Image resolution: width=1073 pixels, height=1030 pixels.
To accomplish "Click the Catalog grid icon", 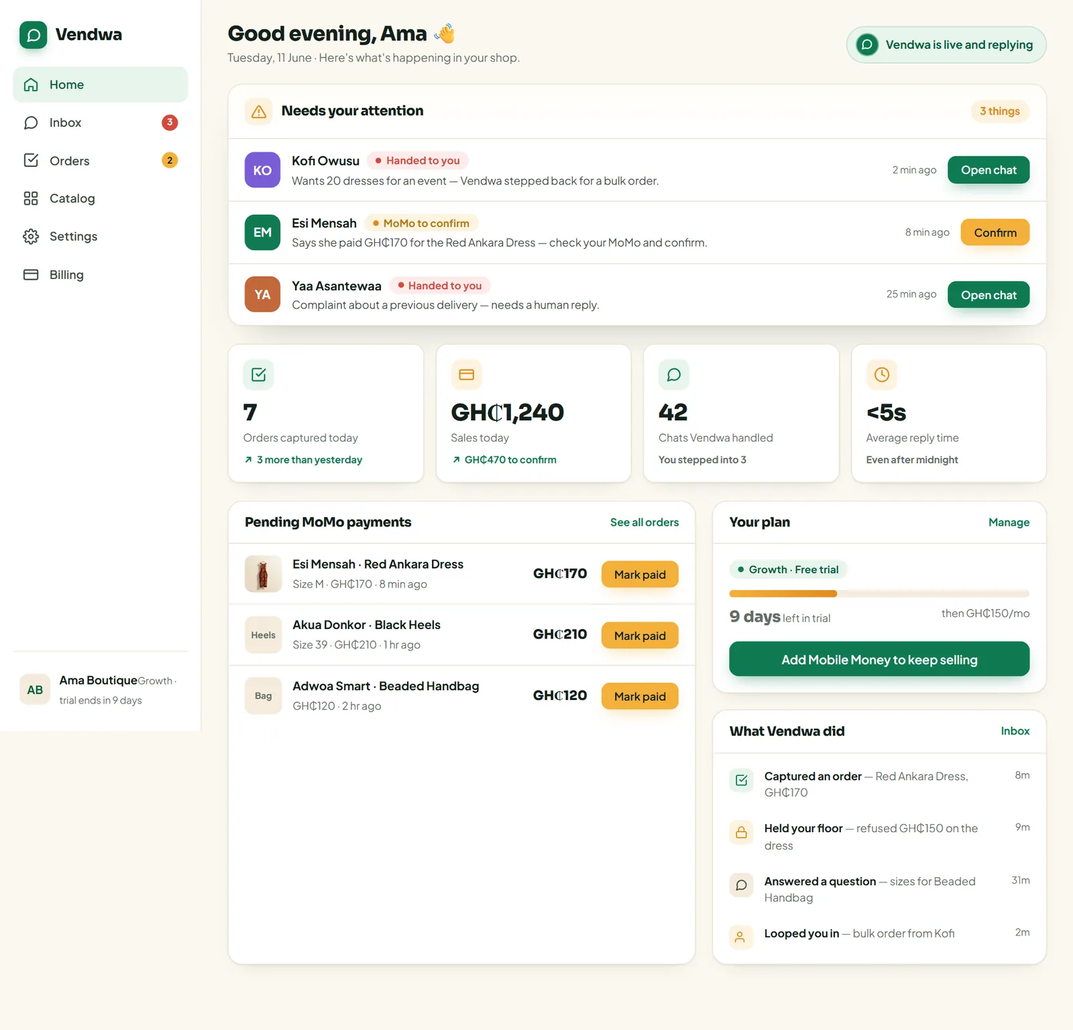I will tap(31, 198).
